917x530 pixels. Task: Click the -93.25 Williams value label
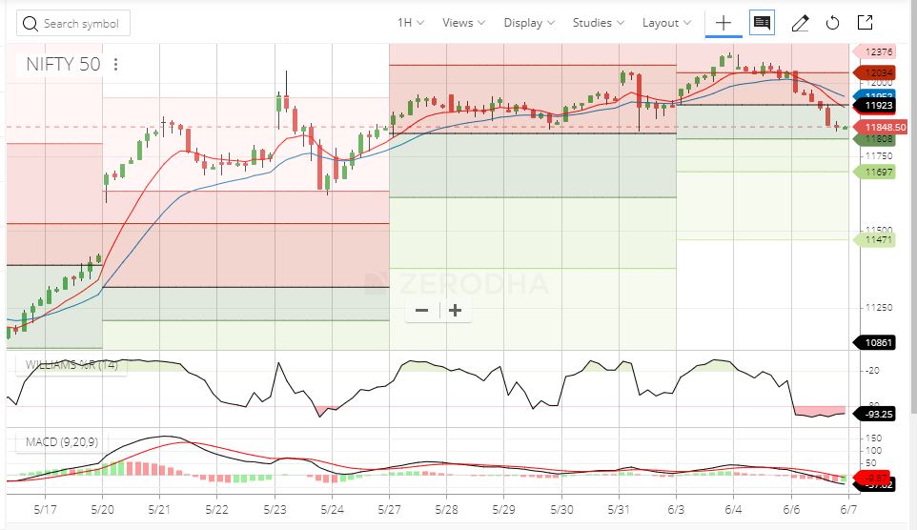[875, 414]
